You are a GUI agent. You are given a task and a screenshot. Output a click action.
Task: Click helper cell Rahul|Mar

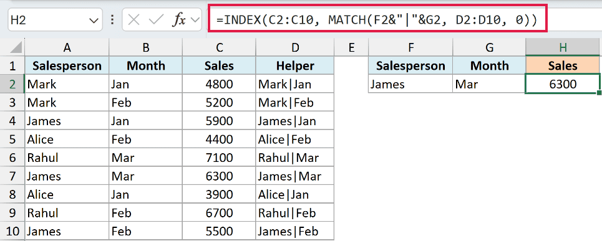tap(295, 158)
